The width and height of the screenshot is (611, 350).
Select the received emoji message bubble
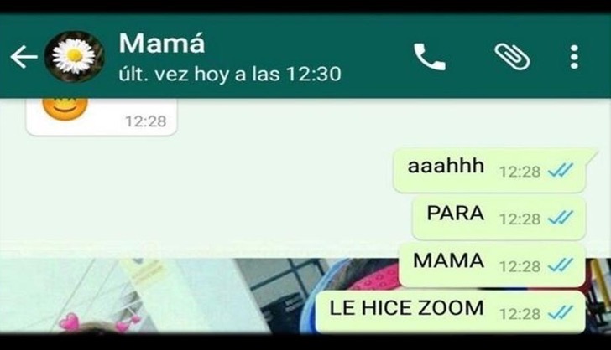102,116
